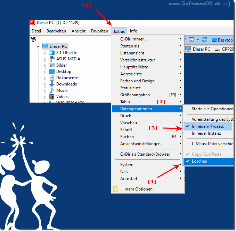Open the Verzeichnisstruktur submenu
Viewport: 236px width, 231px height.
click(148, 60)
